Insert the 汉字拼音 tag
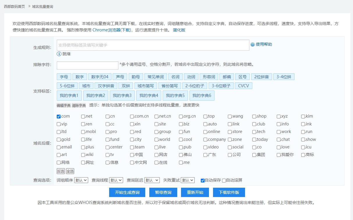353x220 pixels. (x=106, y=86)
